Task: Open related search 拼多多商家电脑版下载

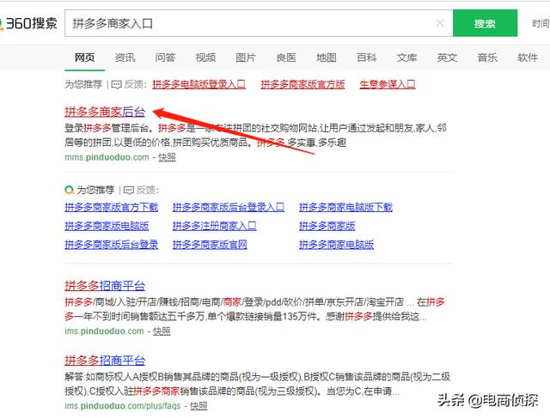Action: click(x=345, y=208)
